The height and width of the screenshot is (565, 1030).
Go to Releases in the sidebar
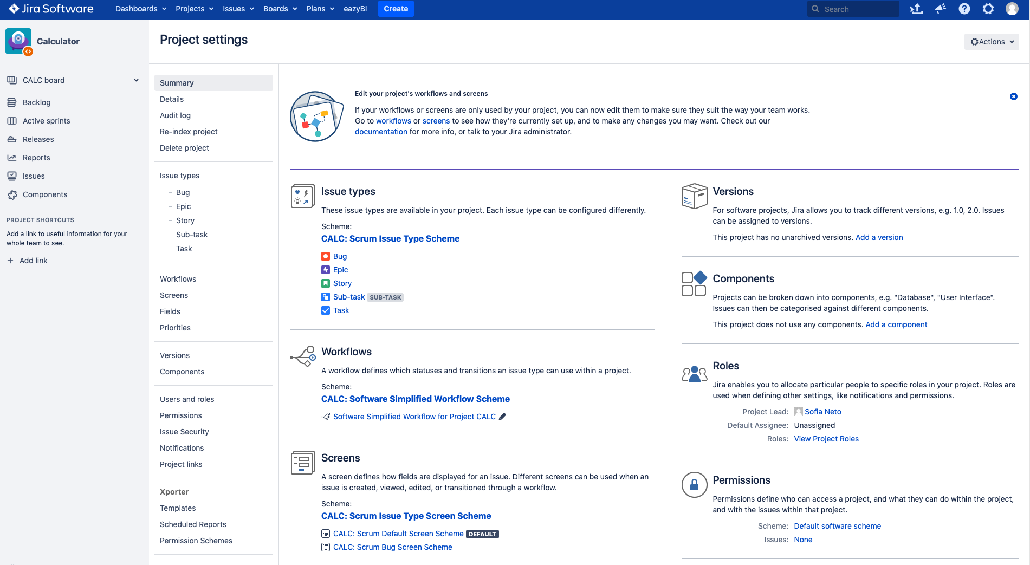click(38, 139)
